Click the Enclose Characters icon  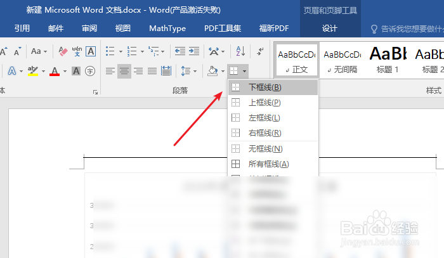click(x=90, y=71)
